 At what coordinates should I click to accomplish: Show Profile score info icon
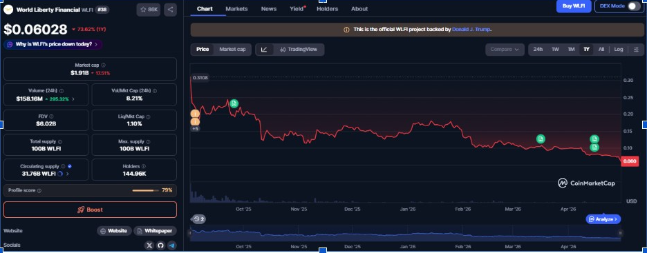[x=39, y=191]
